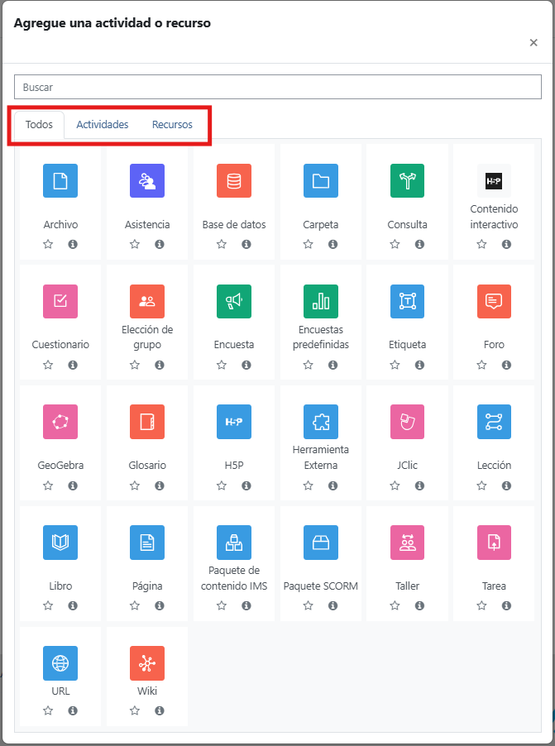Choose the Paquete SCORM icon
Viewport: 555px width, 746px height.
[321, 543]
